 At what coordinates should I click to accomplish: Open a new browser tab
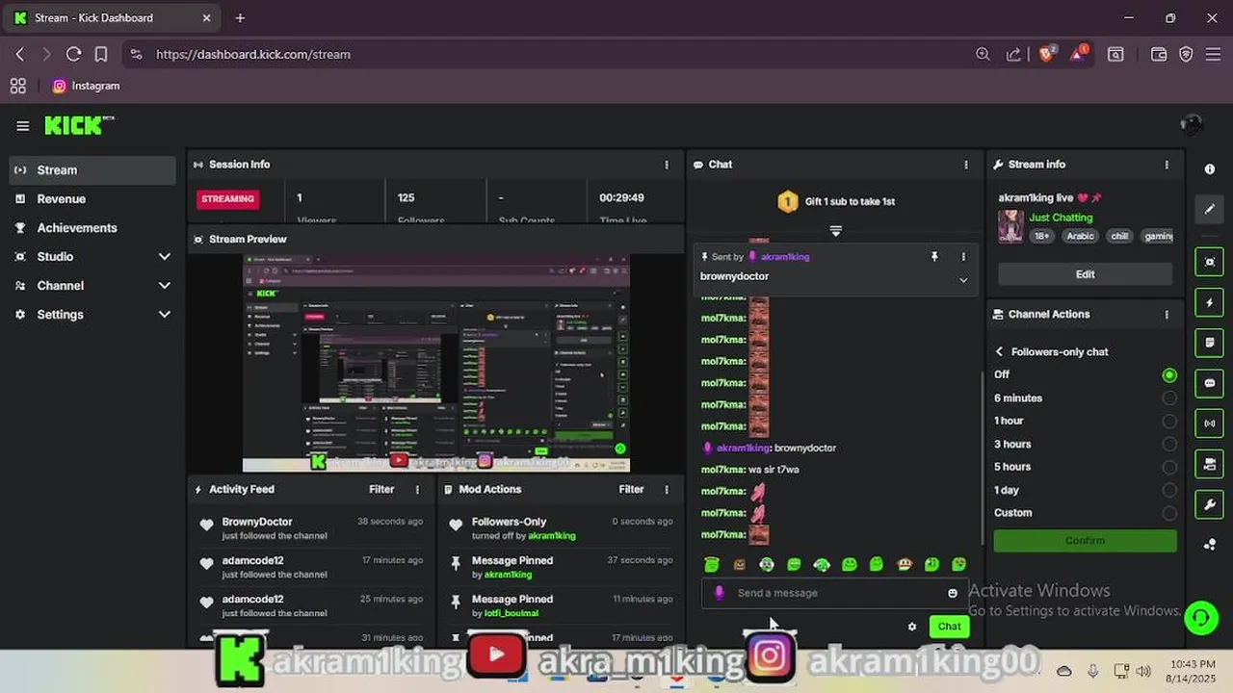[x=240, y=17]
